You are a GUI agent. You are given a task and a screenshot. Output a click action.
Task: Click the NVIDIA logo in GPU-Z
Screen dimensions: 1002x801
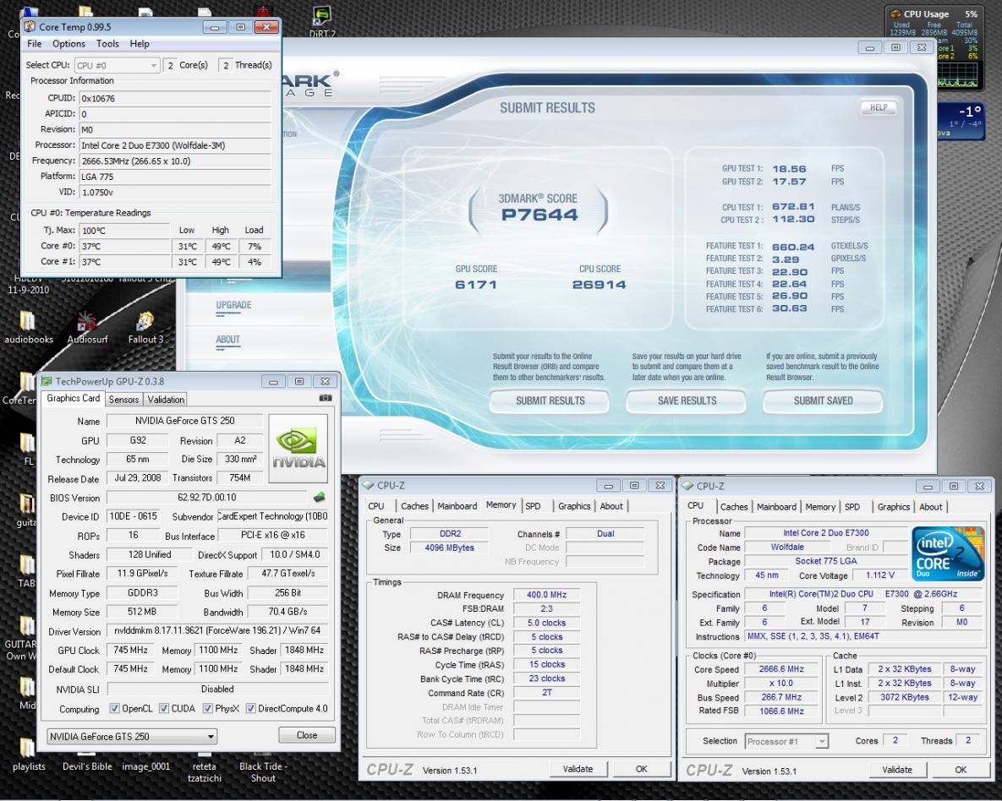coord(298,449)
